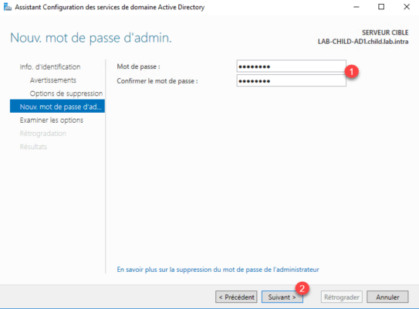Image resolution: width=419 pixels, height=309 pixels.
Task: Cancel the wizard with Annuler
Action: coord(387,297)
